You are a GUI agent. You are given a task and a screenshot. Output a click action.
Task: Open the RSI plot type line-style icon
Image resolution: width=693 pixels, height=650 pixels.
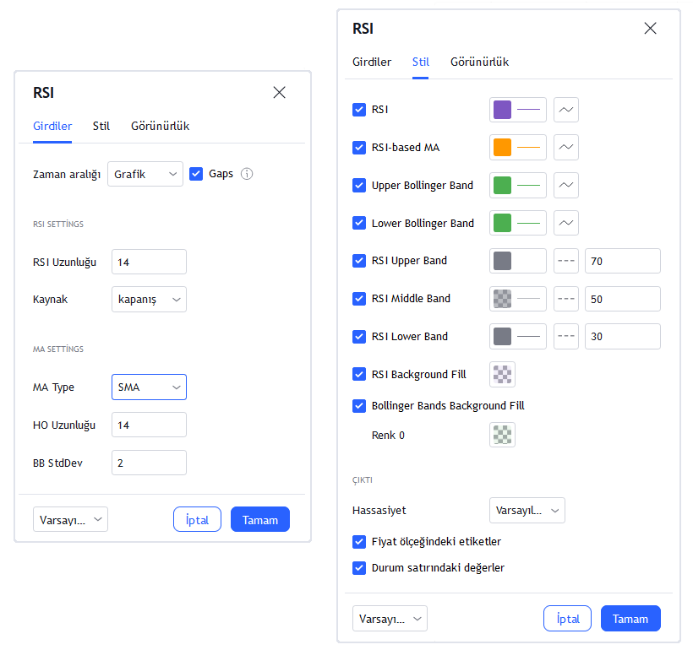click(565, 110)
